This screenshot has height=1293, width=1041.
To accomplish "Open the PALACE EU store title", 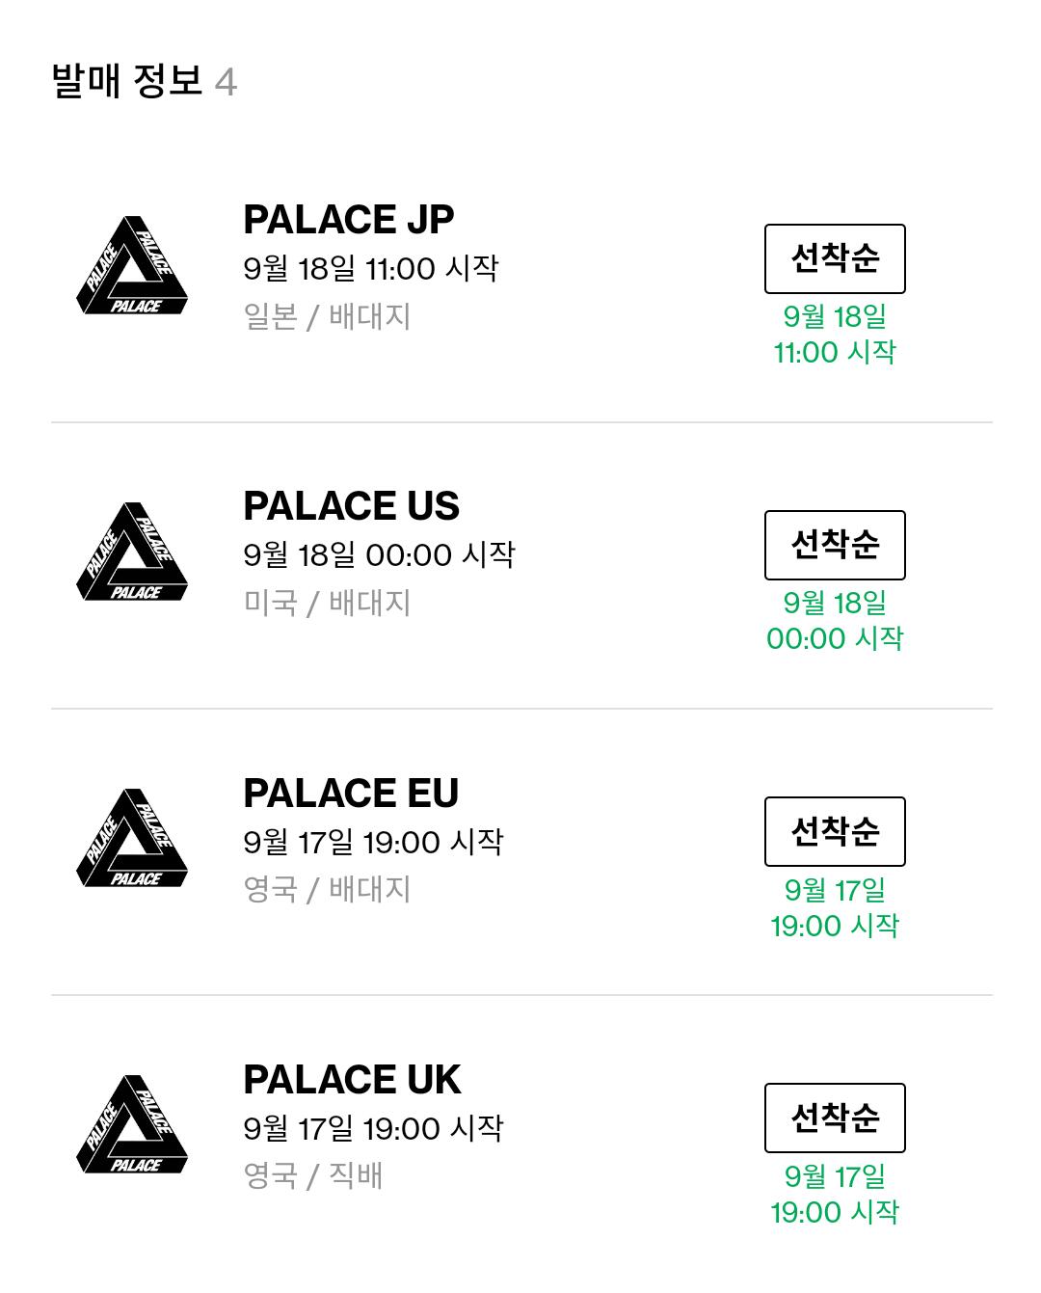I will click(351, 793).
